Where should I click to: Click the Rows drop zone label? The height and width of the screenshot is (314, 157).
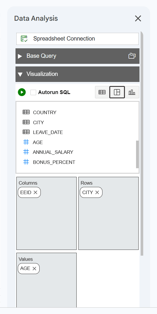87,183
